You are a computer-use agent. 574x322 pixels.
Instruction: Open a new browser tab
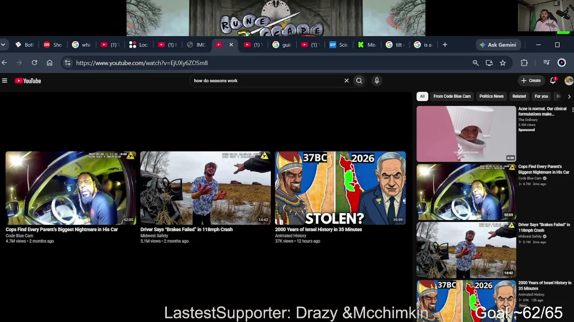[445, 45]
